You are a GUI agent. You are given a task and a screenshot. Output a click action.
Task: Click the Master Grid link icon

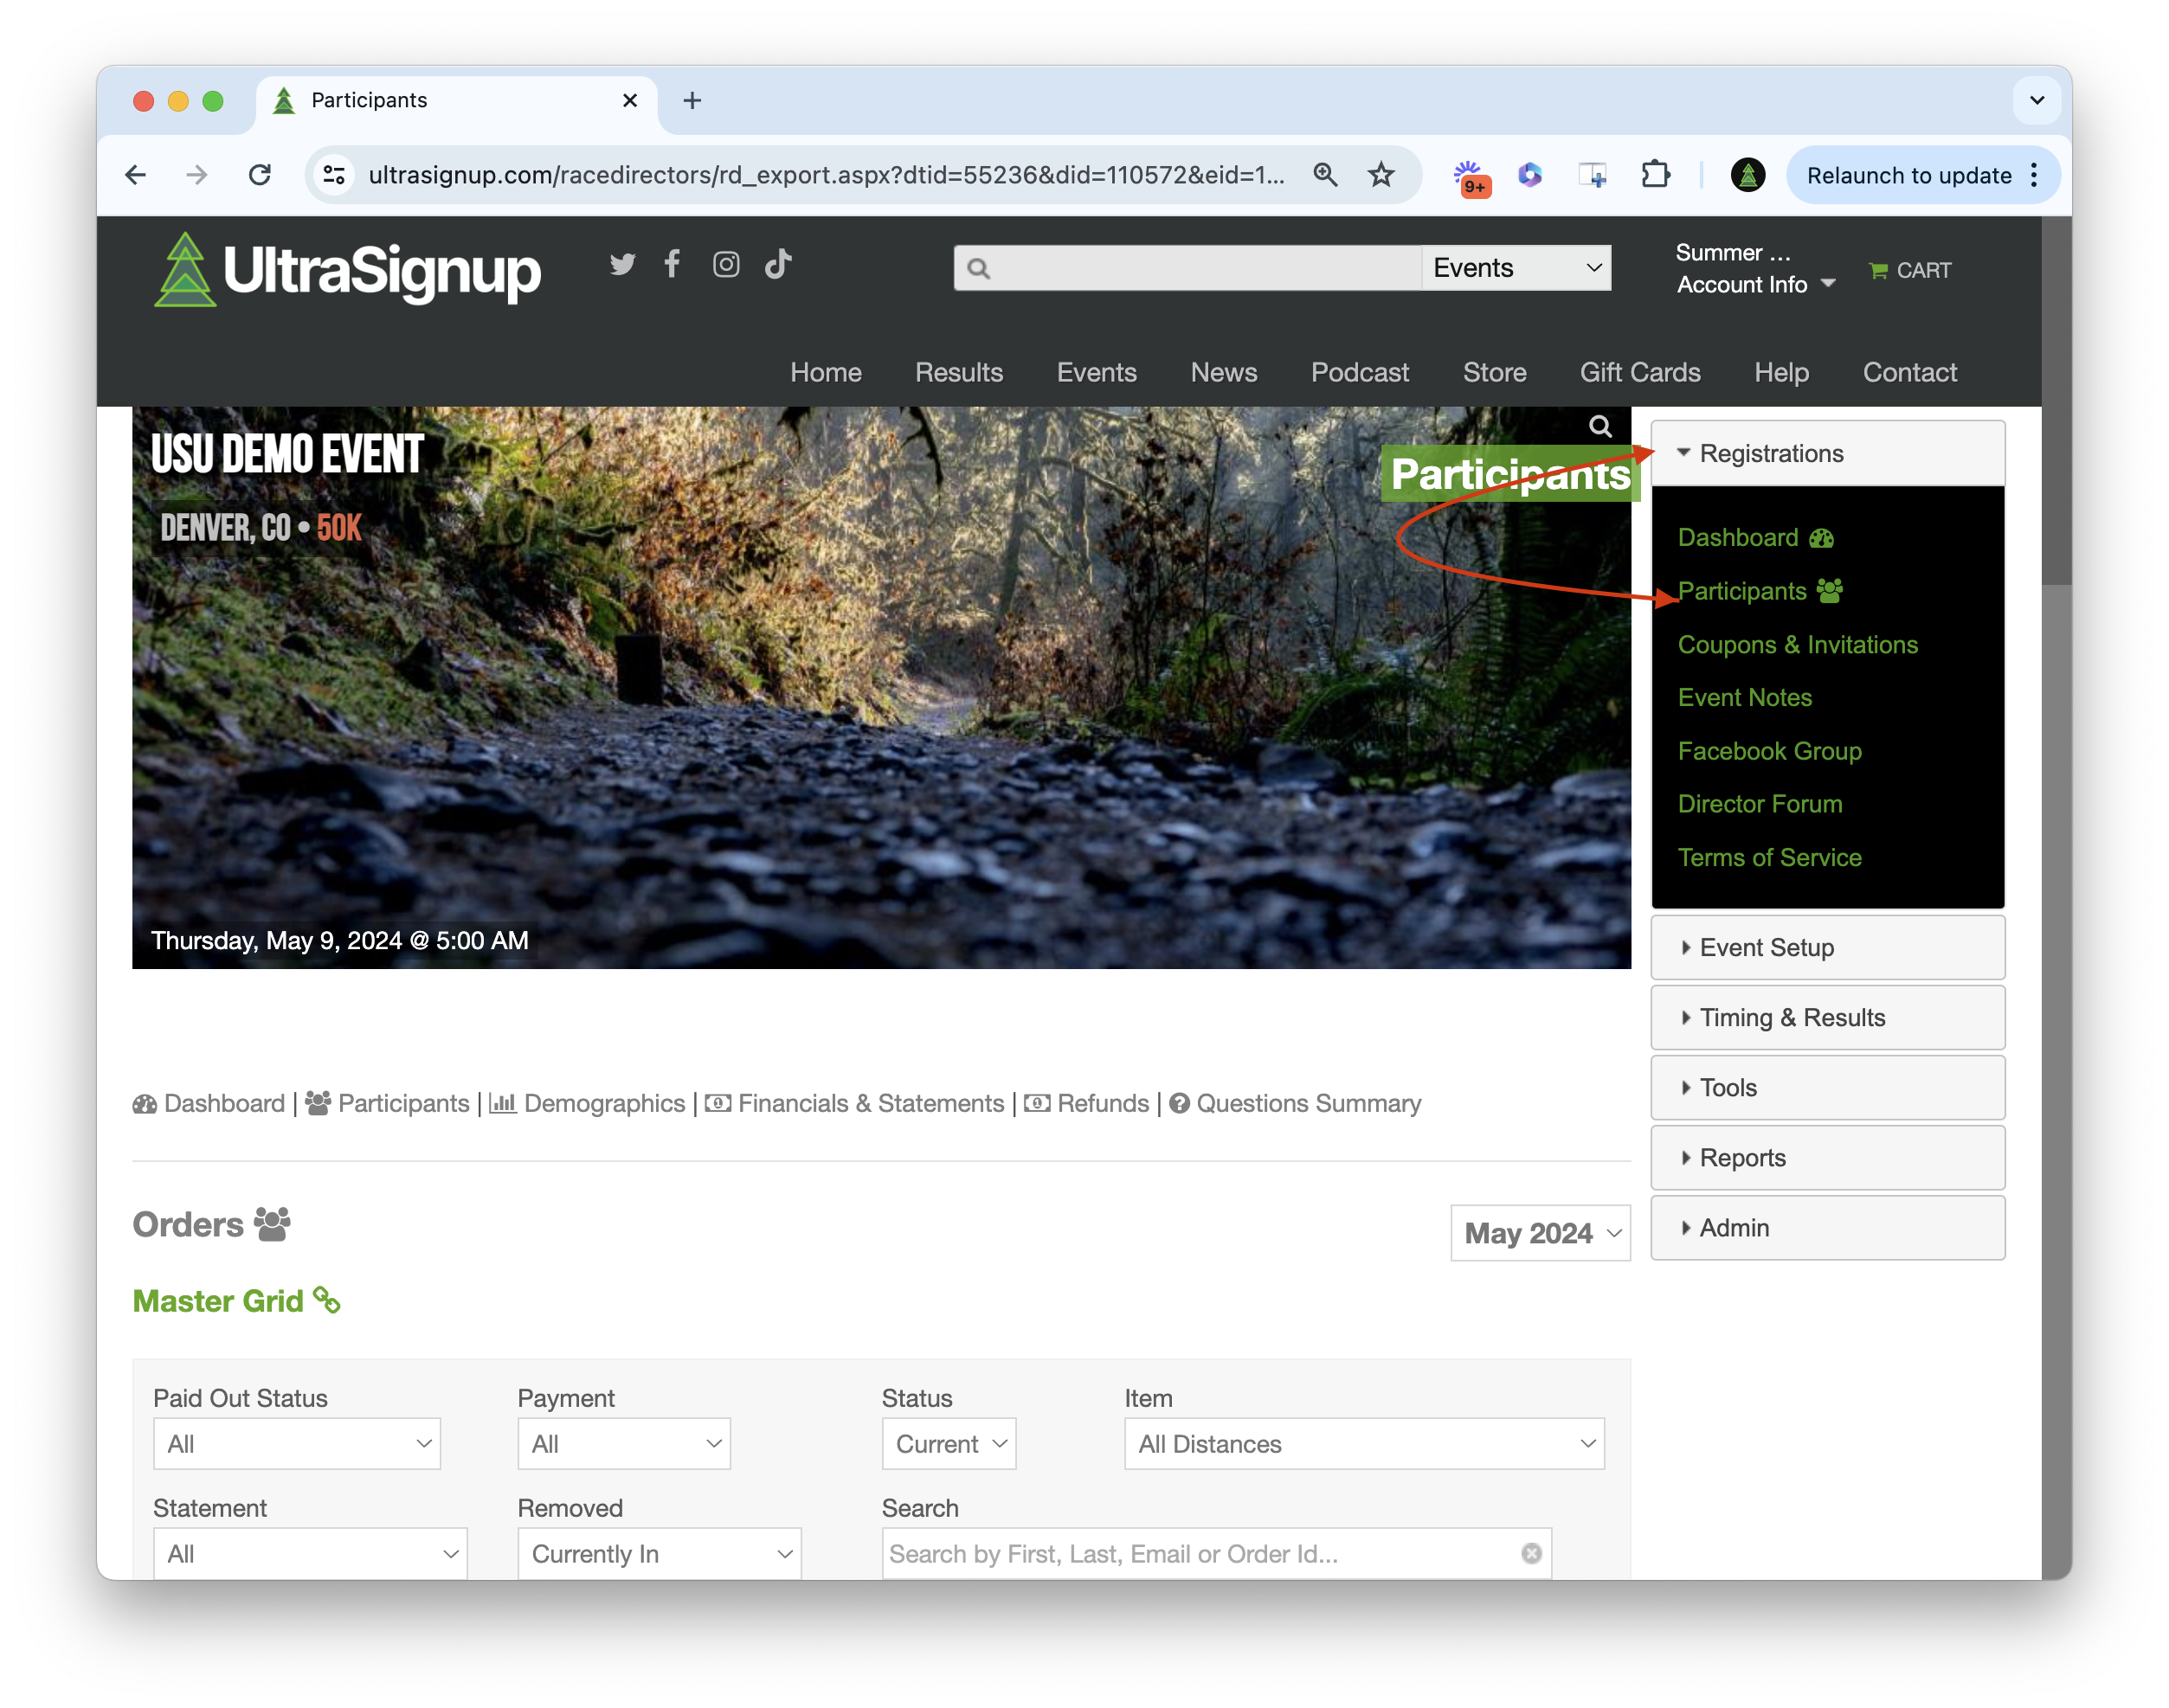pos(327,1300)
